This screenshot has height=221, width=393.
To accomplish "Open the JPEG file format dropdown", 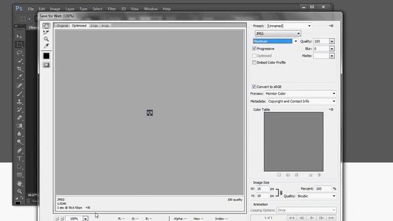I will click(278, 33).
